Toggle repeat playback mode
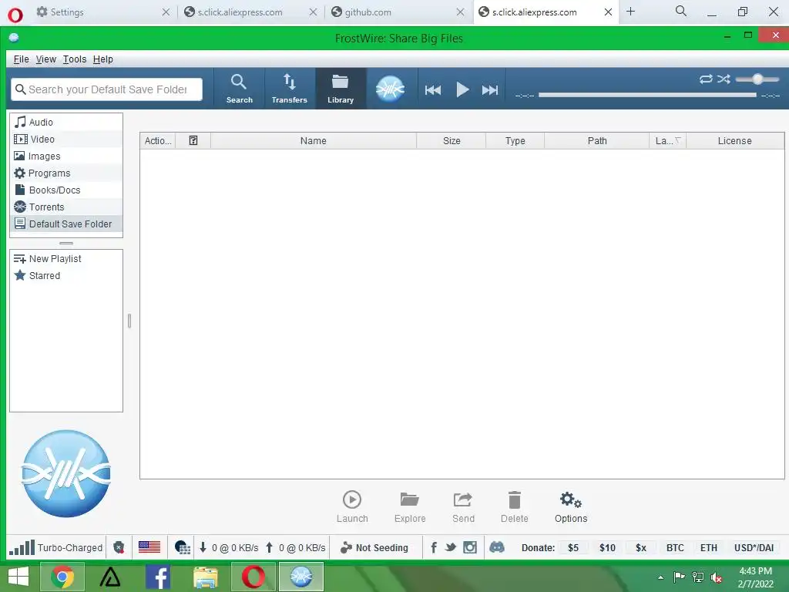This screenshot has height=592, width=789. point(706,79)
